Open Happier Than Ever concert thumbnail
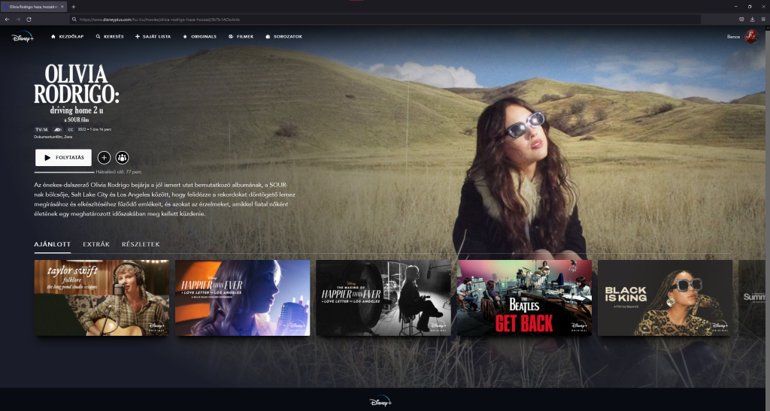This screenshot has height=411, width=770. point(243,298)
